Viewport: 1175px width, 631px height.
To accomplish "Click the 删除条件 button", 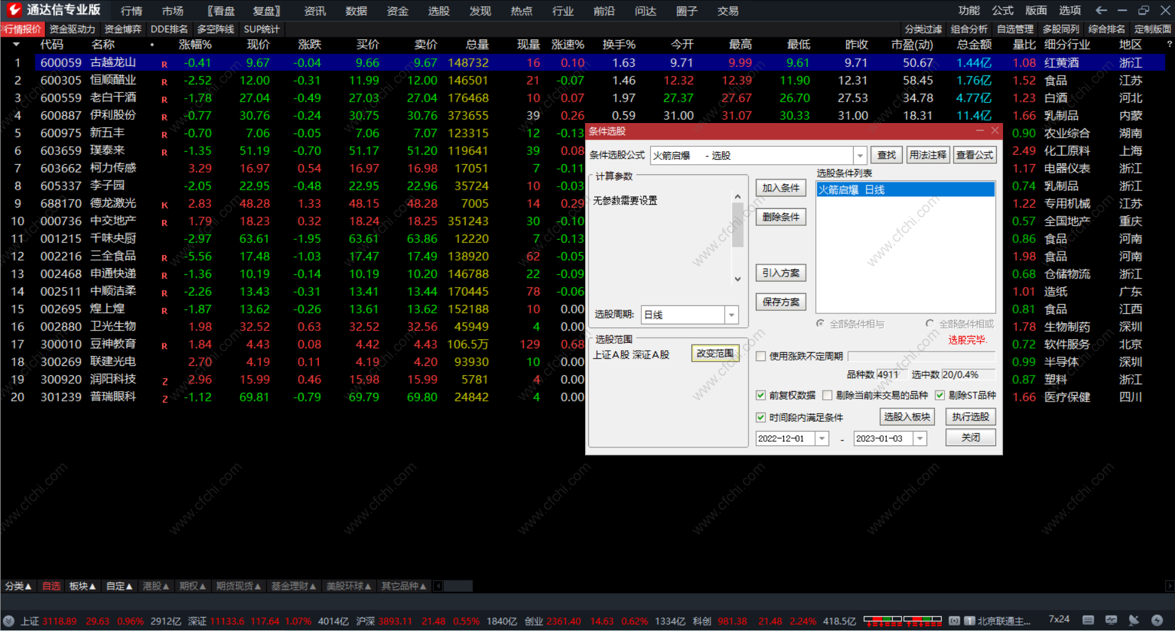I will click(781, 217).
